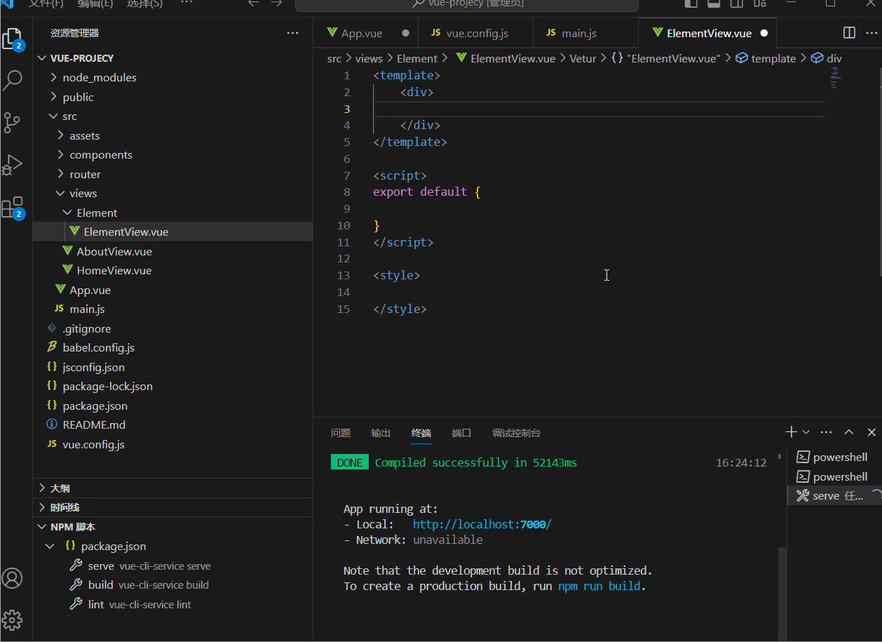This screenshot has height=642, width=882.
Task: Toggle the panel layout icon
Action: [714, 3]
